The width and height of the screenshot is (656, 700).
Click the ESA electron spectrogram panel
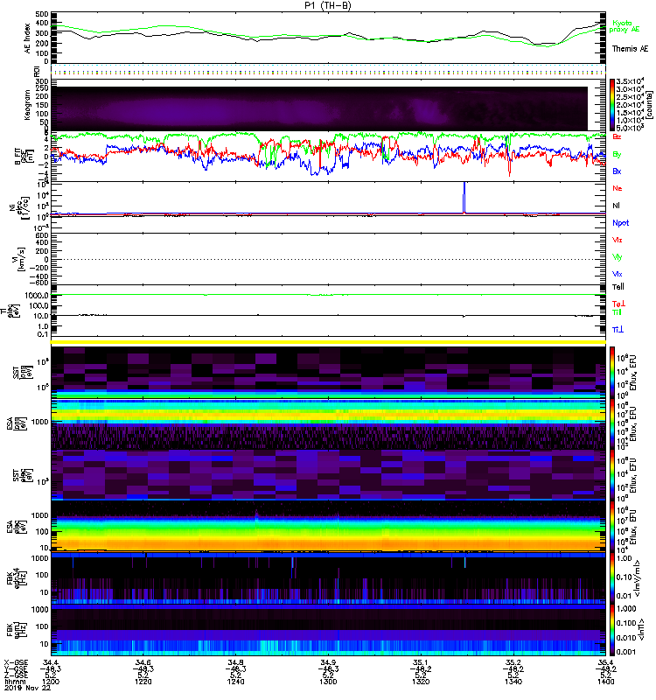point(328,527)
